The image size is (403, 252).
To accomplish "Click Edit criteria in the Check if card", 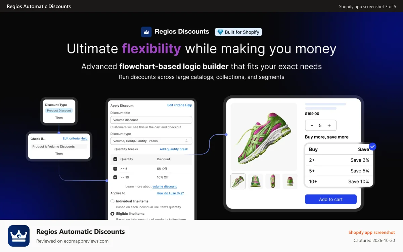I will tap(71, 138).
